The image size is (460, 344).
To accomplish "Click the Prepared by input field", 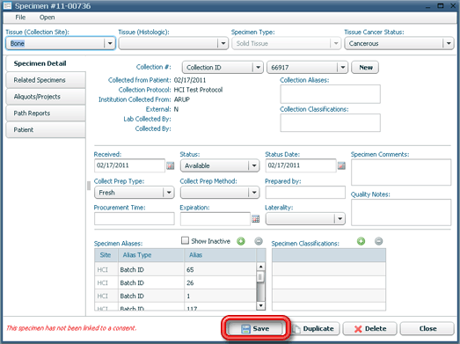I will click(x=305, y=193).
